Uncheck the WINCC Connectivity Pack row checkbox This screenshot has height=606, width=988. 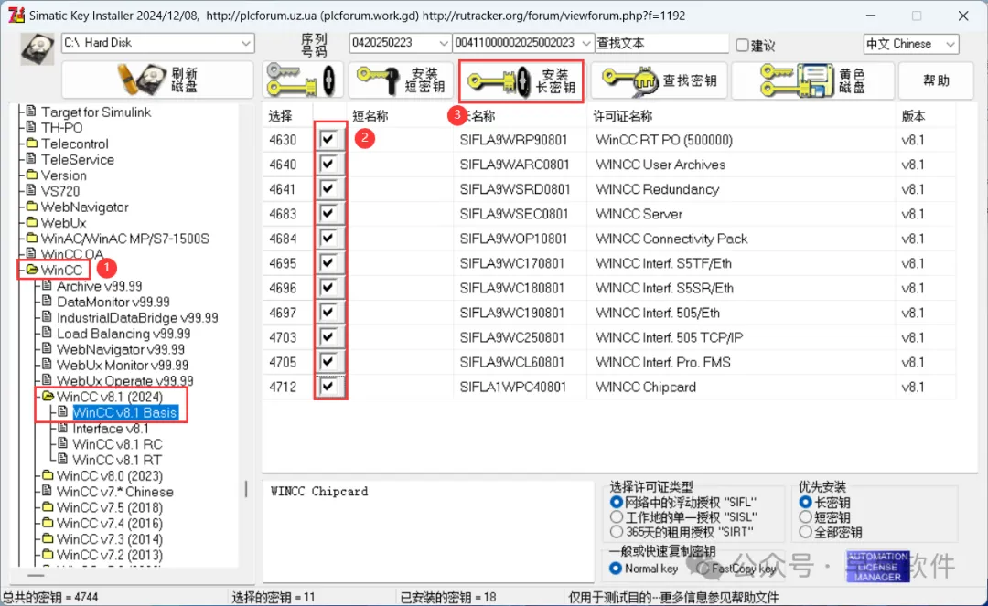coord(328,238)
